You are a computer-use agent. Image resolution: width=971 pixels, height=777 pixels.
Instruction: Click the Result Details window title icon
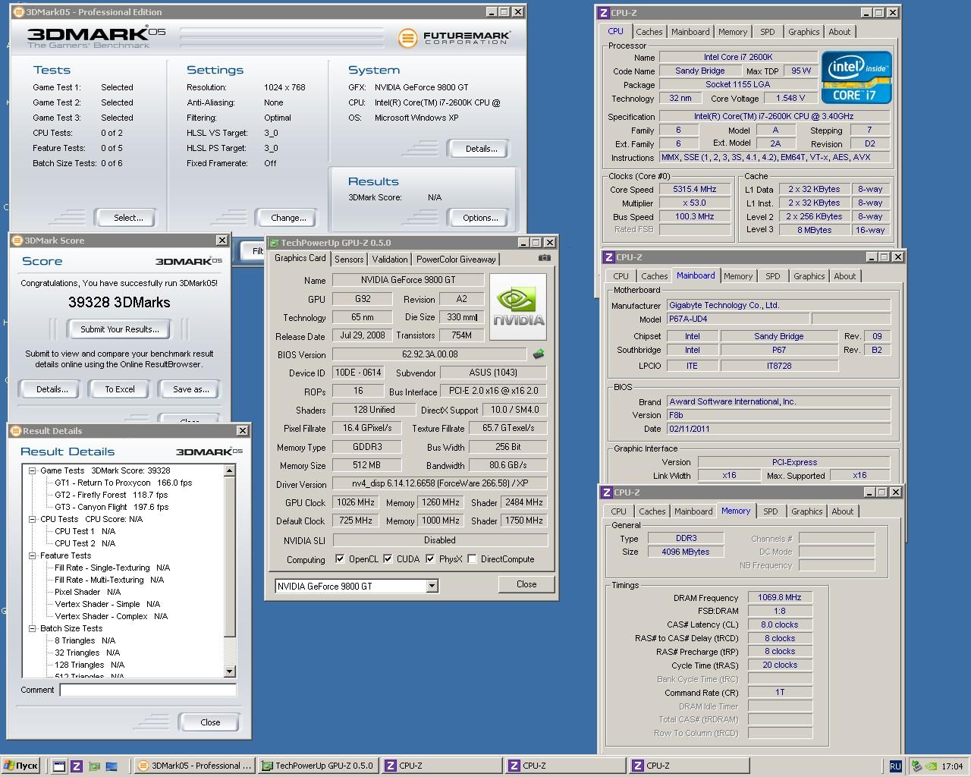click(x=16, y=431)
